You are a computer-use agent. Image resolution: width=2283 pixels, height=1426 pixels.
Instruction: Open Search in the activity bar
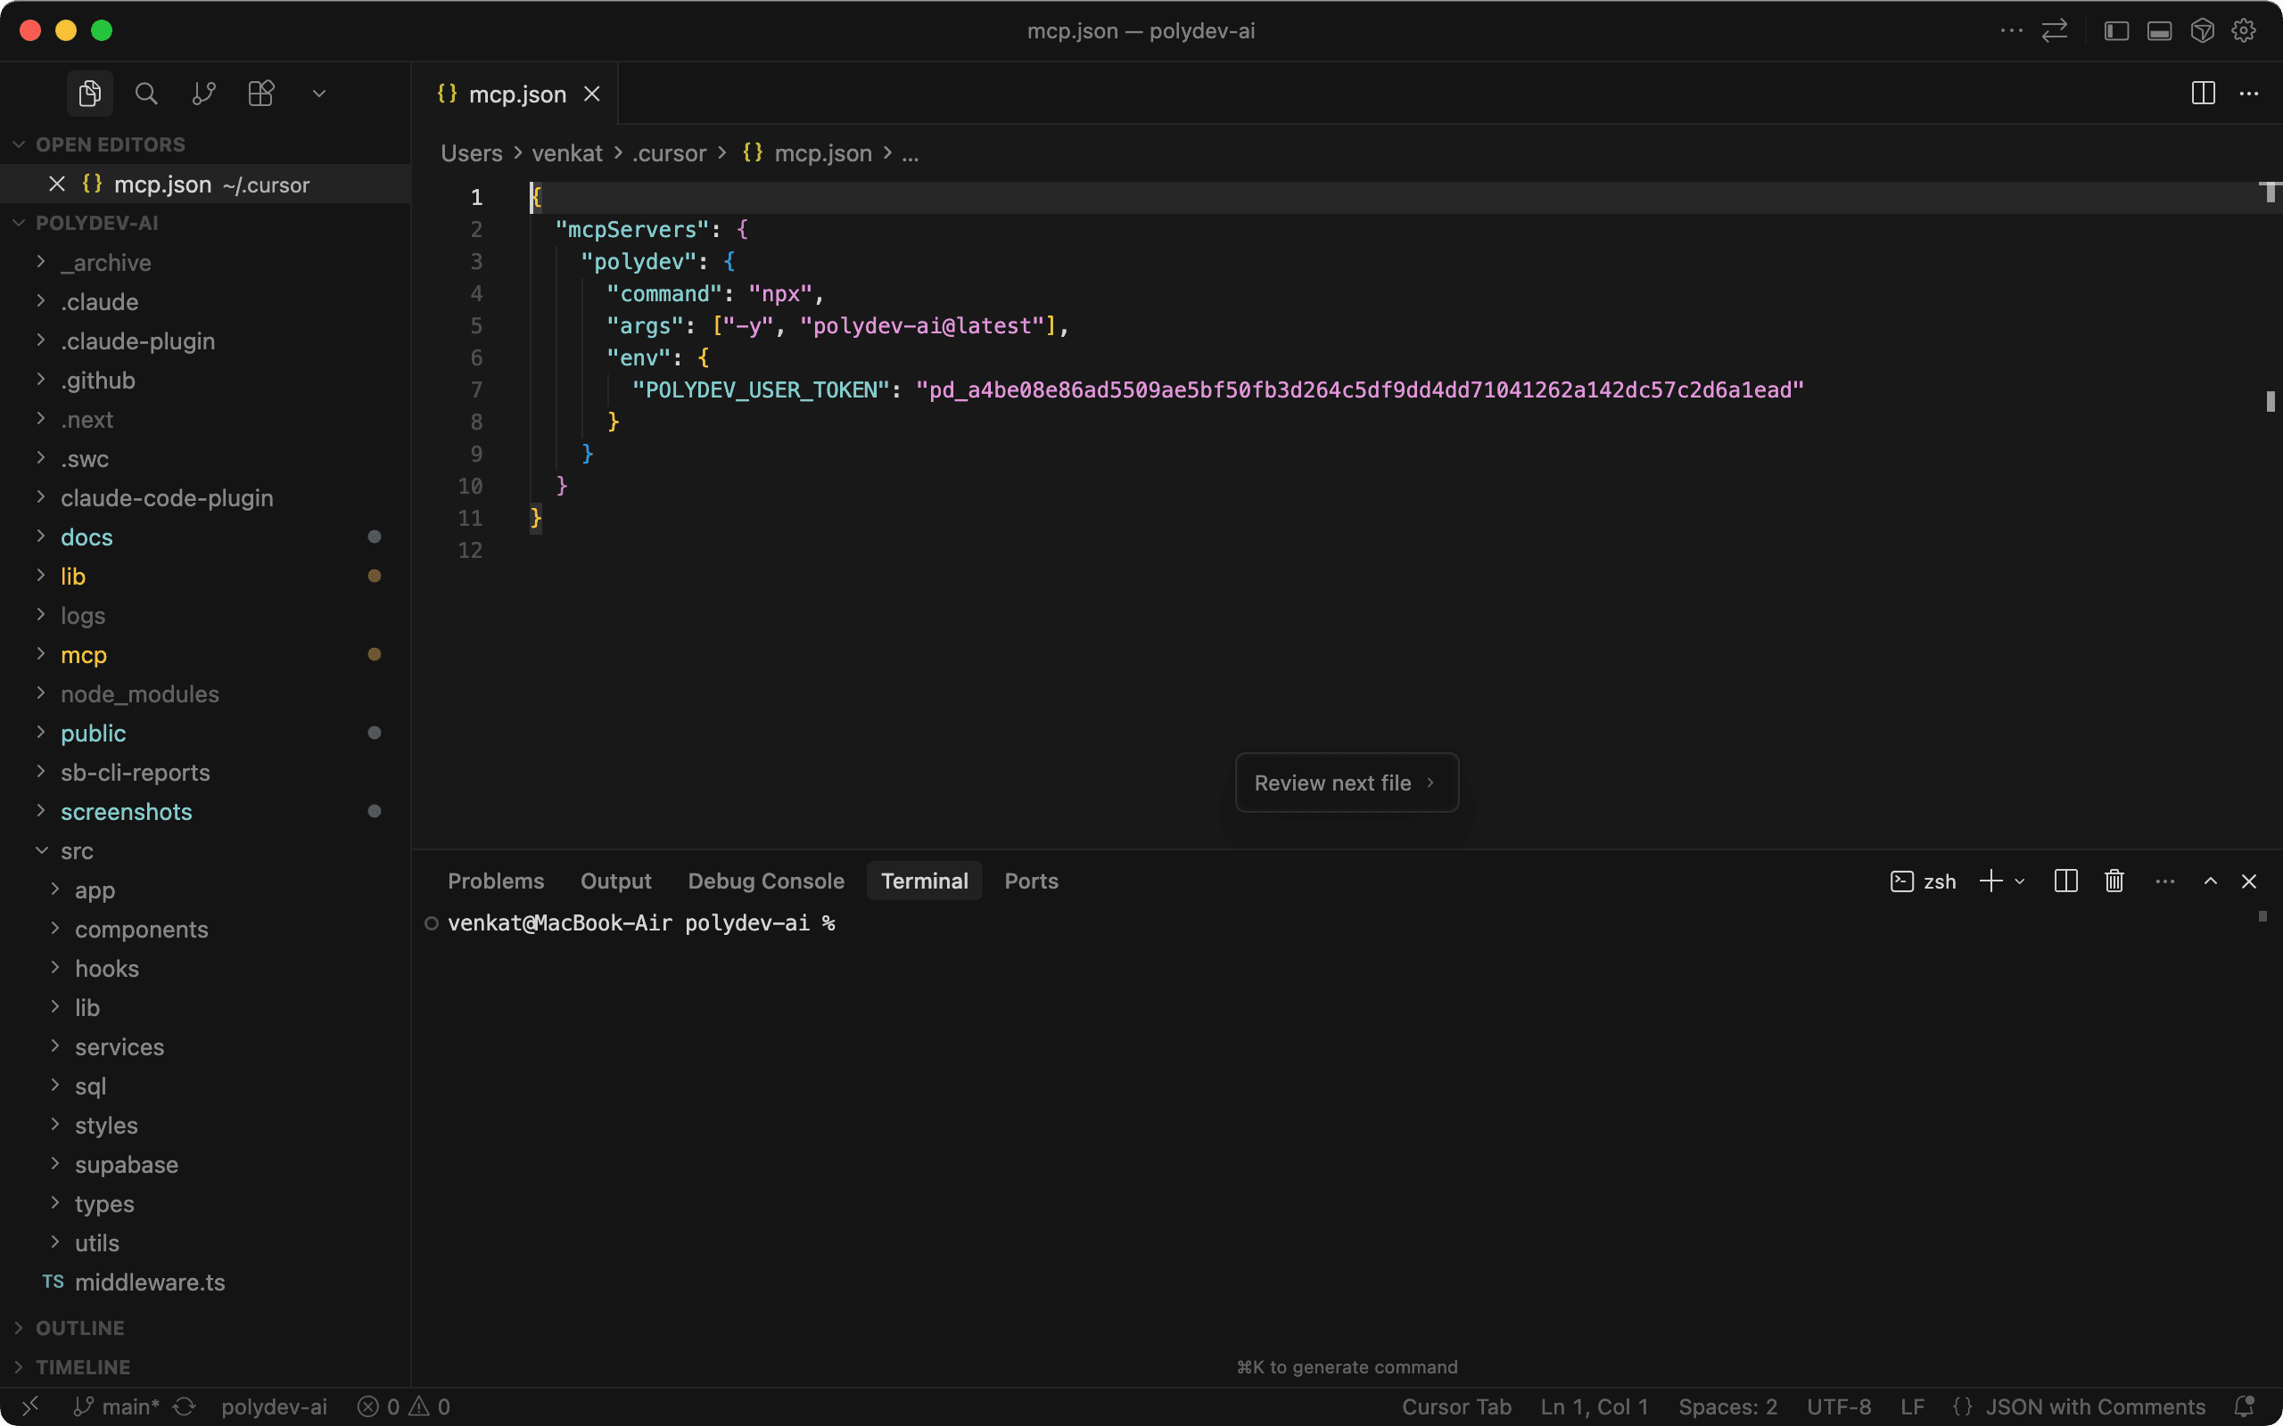click(146, 94)
